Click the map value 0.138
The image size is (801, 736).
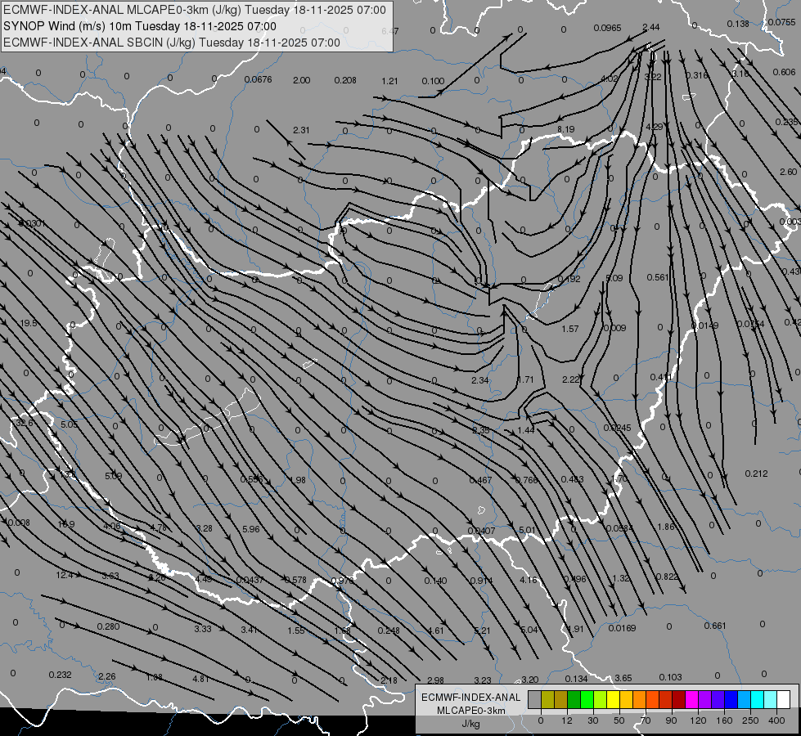click(738, 24)
